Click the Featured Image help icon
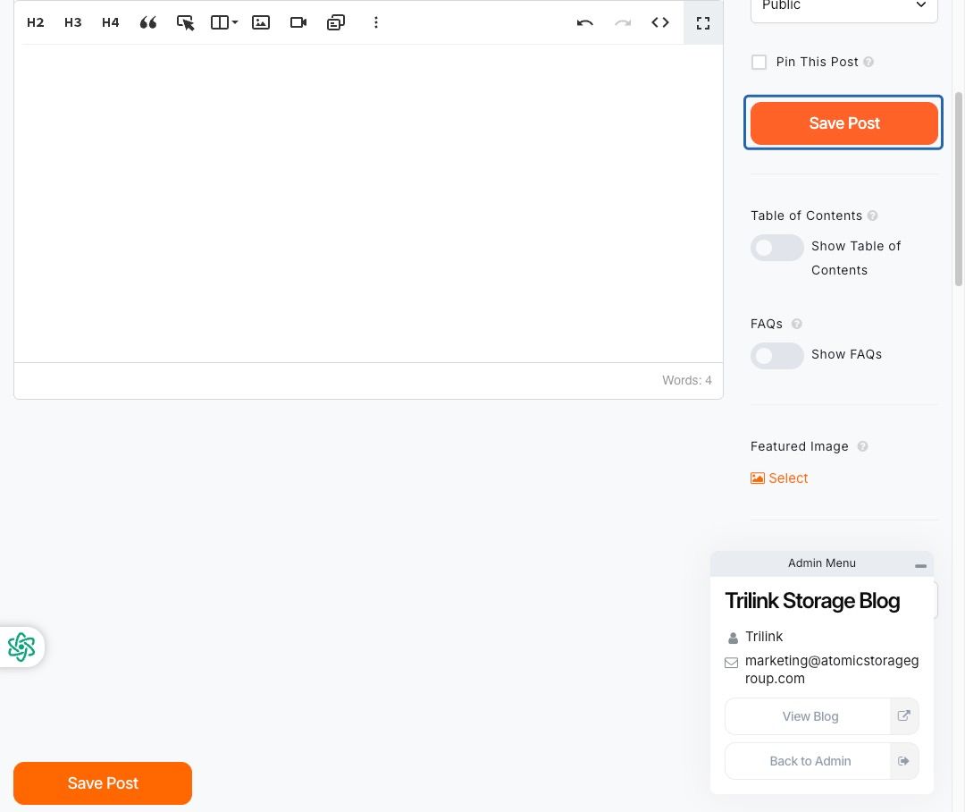Image resolution: width=965 pixels, height=812 pixels. point(863,446)
